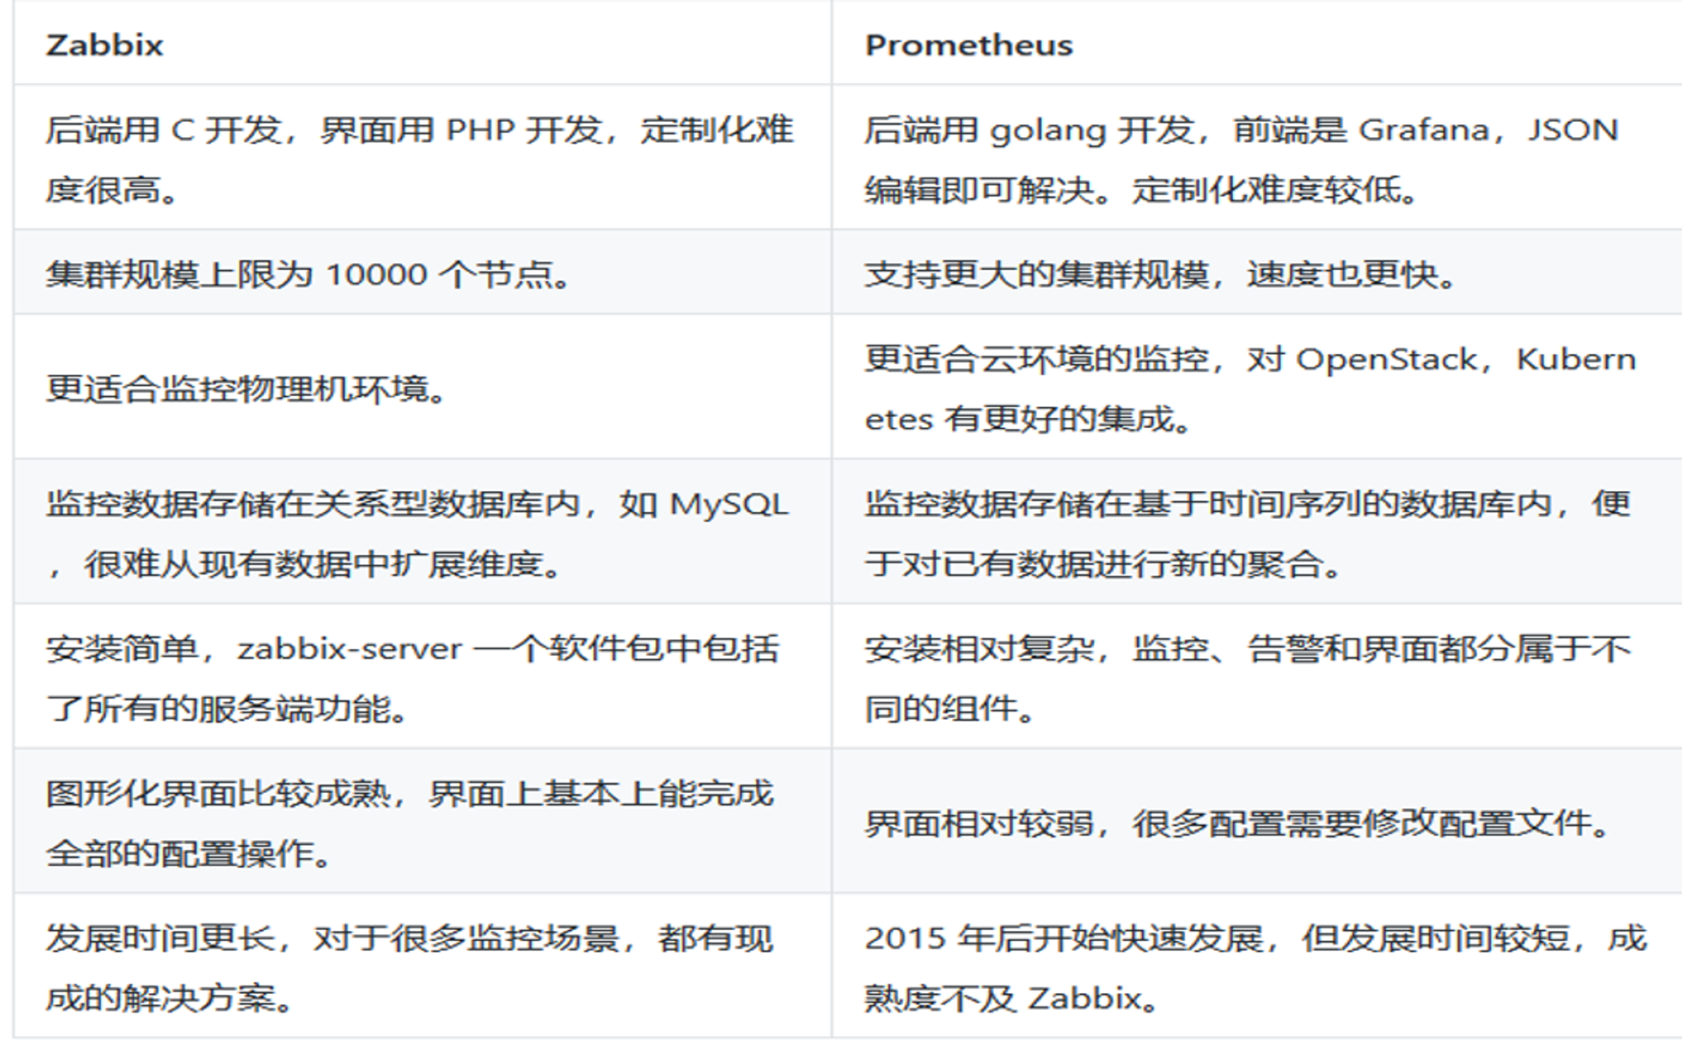Click the MySQL relational database cell
Screen dimensions: 1682x1041
pos(417,533)
